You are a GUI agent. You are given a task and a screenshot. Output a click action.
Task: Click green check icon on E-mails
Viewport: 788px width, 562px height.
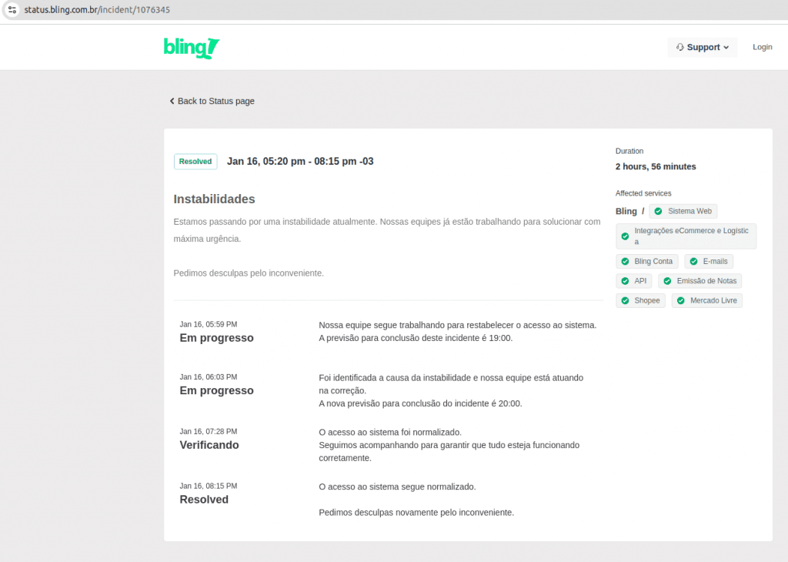[x=693, y=262]
